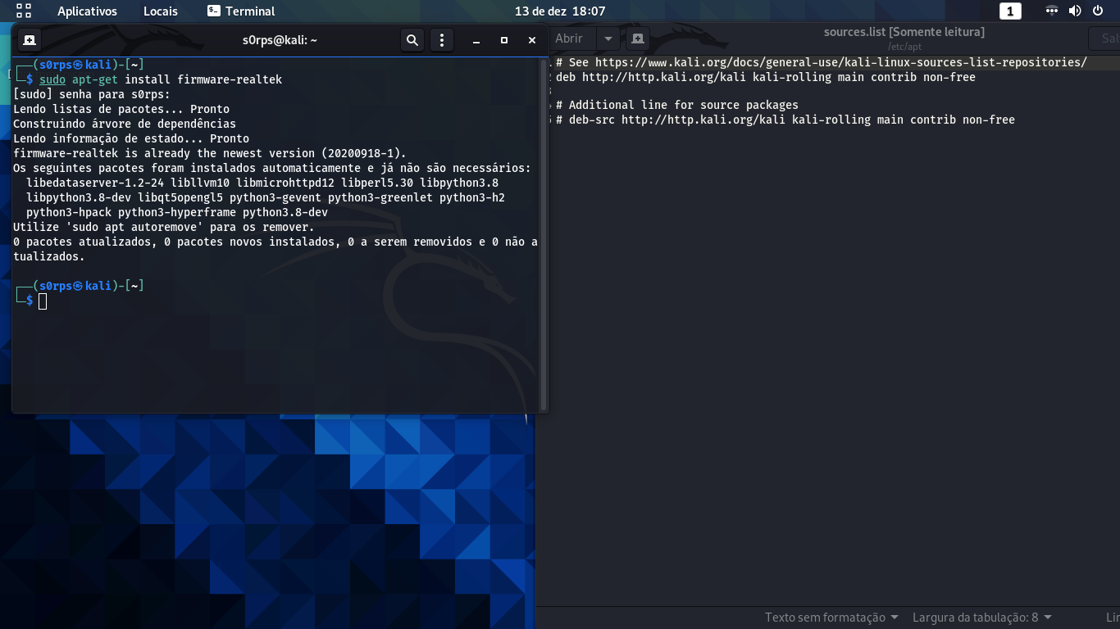The image size is (1120, 629).
Task: Click the clock showing 13 de dez 18:07
Action: 560,11
